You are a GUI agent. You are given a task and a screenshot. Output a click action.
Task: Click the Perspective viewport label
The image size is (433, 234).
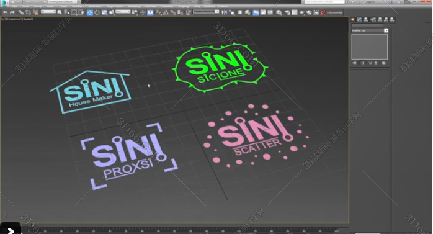point(14,19)
